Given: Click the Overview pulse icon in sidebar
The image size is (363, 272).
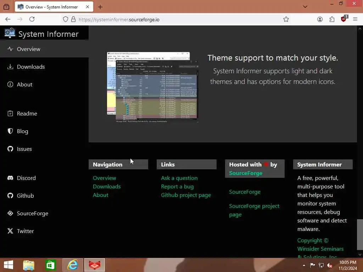Looking at the screenshot, I should click(x=10, y=49).
